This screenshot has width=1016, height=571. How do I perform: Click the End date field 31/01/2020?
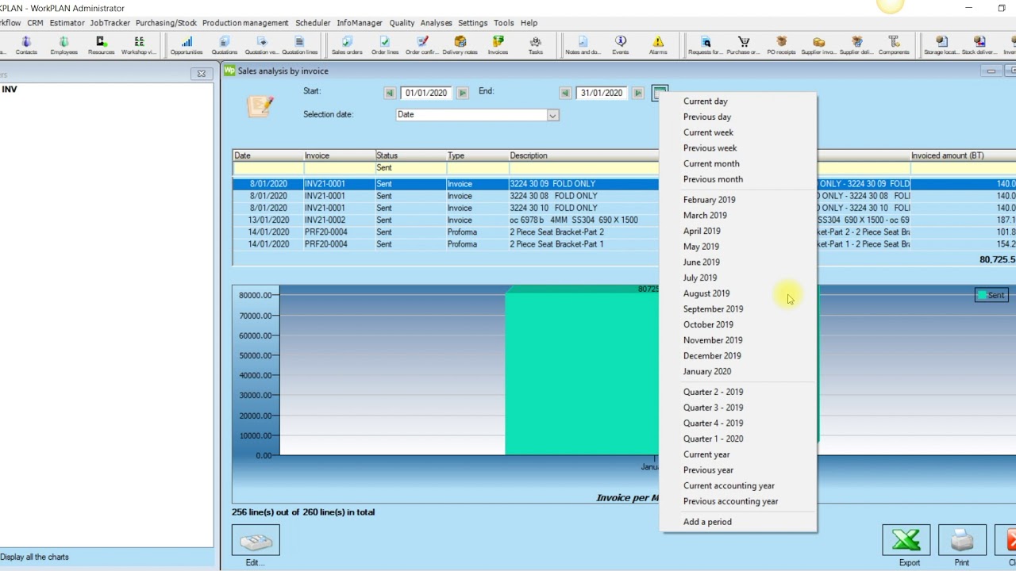coord(602,93)
